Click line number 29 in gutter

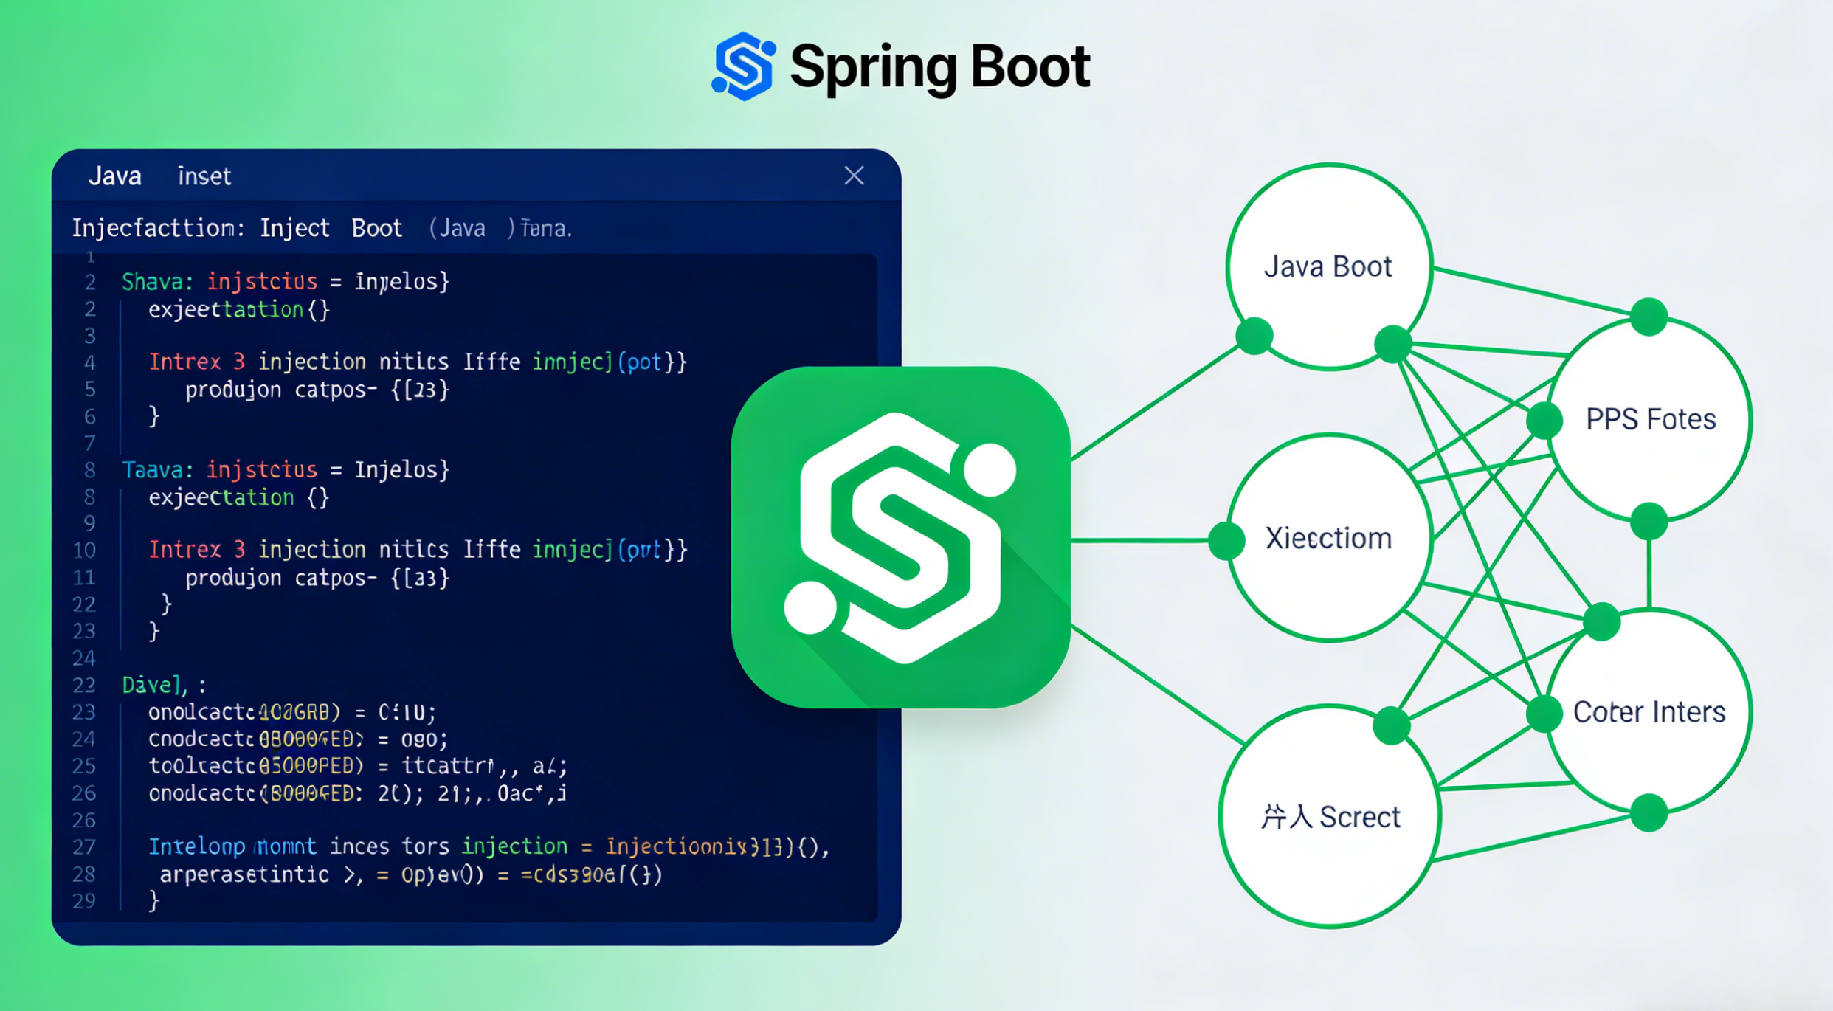[84, 900]
